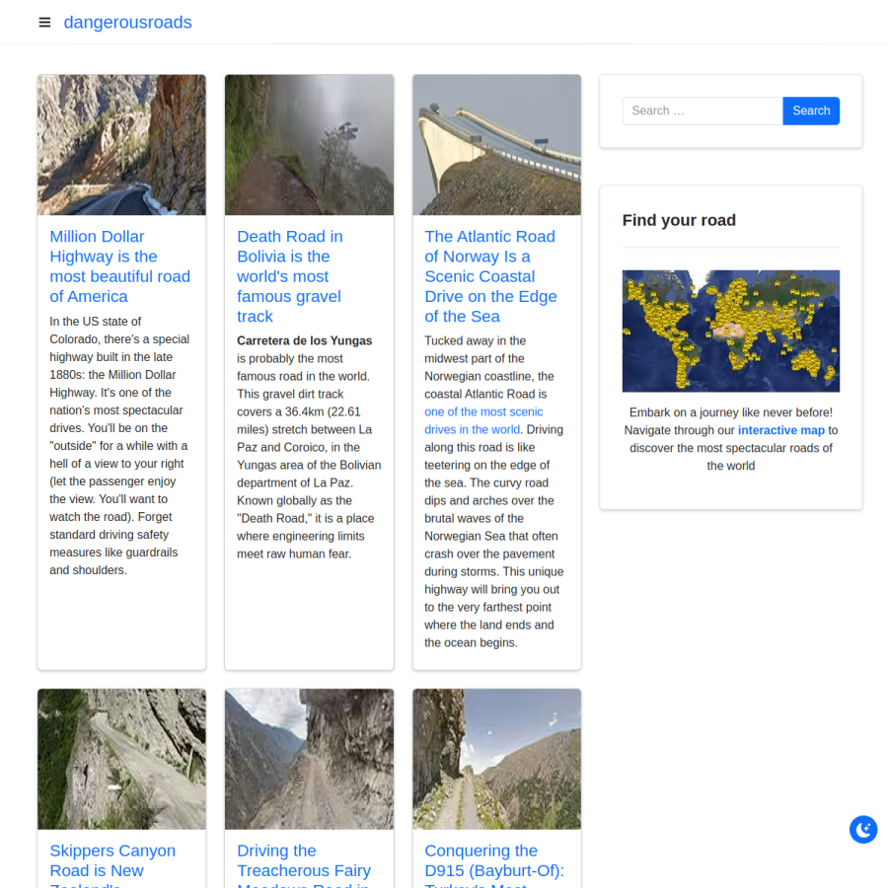Open The Atlantic Road of Norway title
This screenshot has width=888, height=888.
pos(490,276)
